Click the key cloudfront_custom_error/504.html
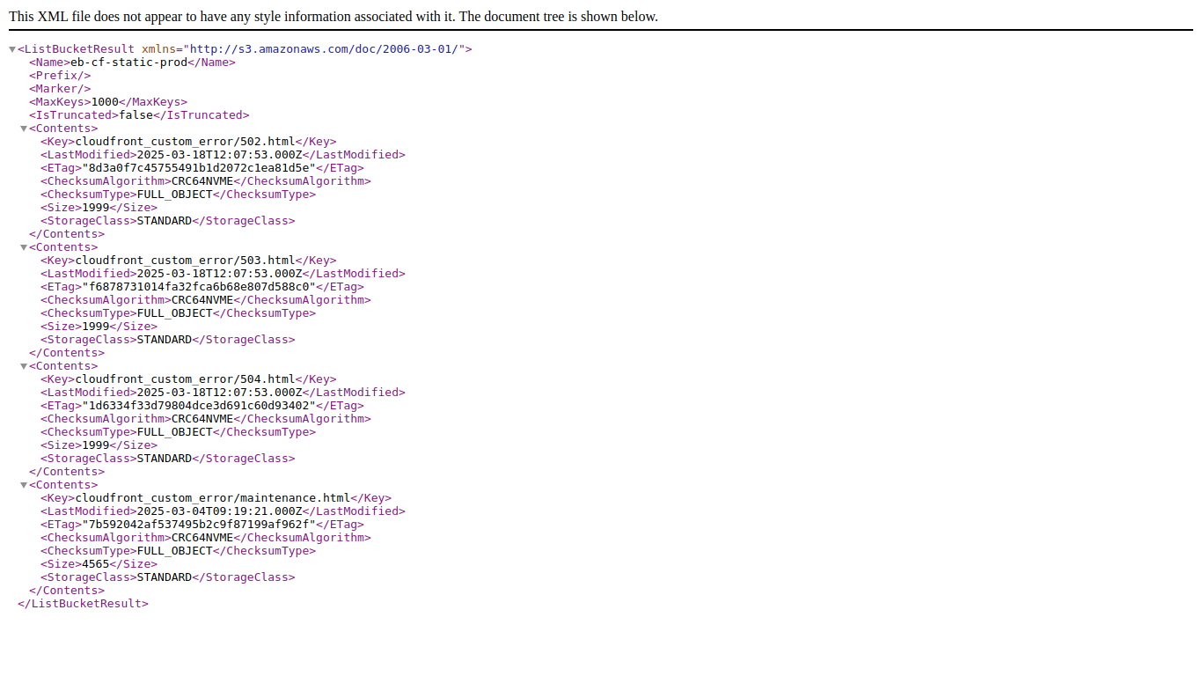 click(x=185, y=379)
